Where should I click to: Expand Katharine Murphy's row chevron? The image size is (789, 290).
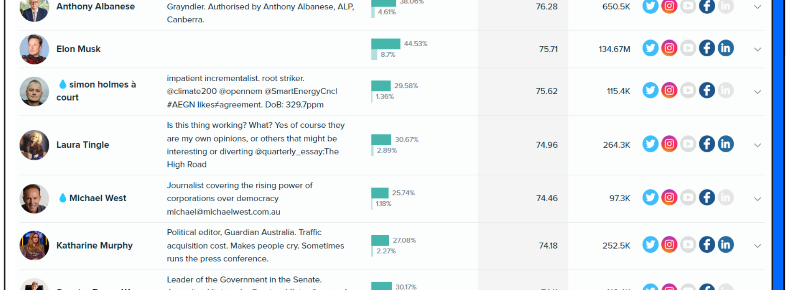757,246
